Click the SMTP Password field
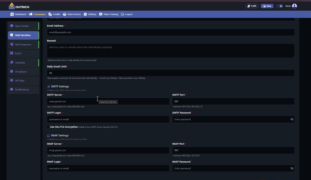This screenshot has width=311, height=180. point(233,119)
